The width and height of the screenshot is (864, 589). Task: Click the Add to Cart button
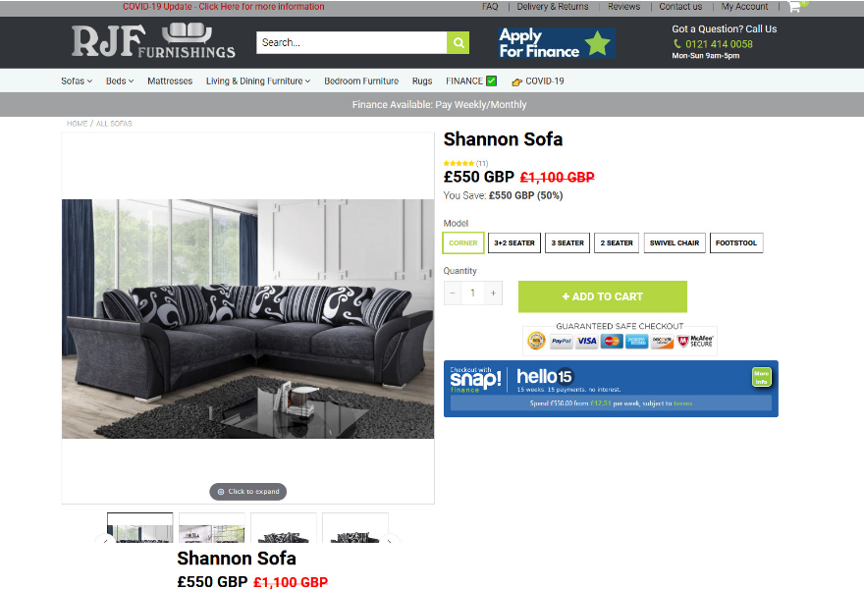pyautogui.click(x=602, y=296)
